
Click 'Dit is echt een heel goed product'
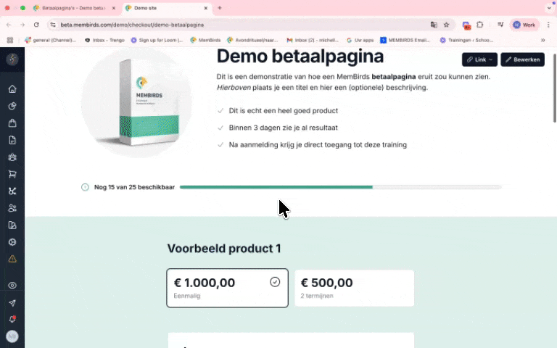[283, 110]
